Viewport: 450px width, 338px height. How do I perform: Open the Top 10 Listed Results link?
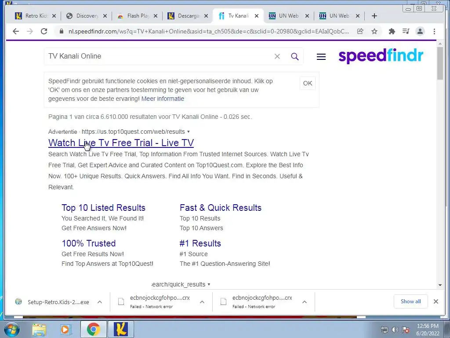point(103,208)
